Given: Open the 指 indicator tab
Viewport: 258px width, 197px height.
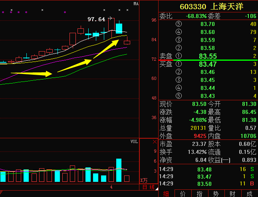Looking at the screenshot, I should point(200,193).
